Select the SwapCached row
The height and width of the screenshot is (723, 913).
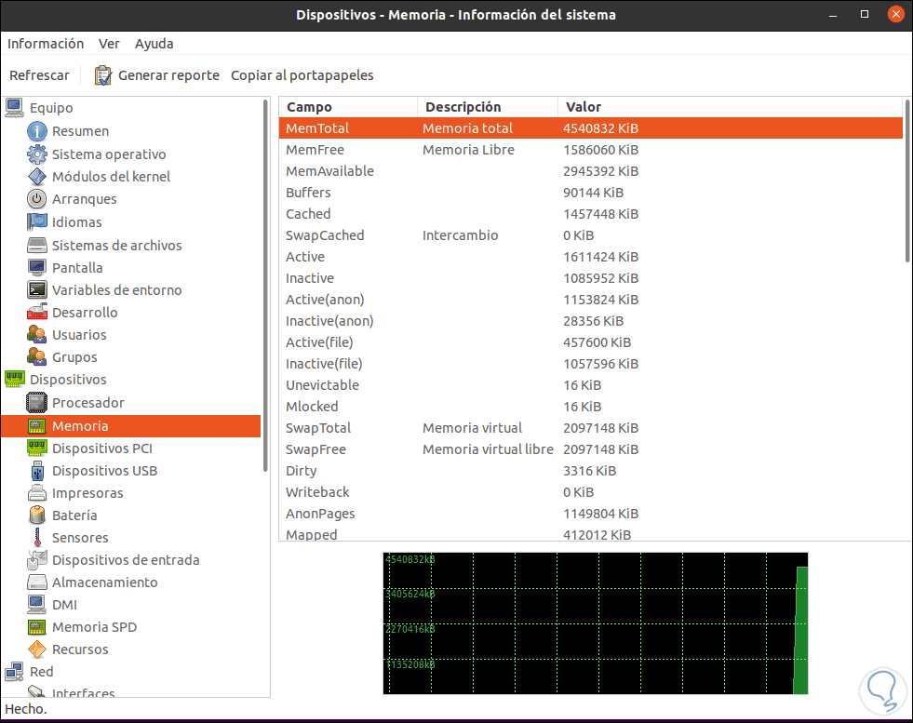pyautogui.click(x=590, y=235)
